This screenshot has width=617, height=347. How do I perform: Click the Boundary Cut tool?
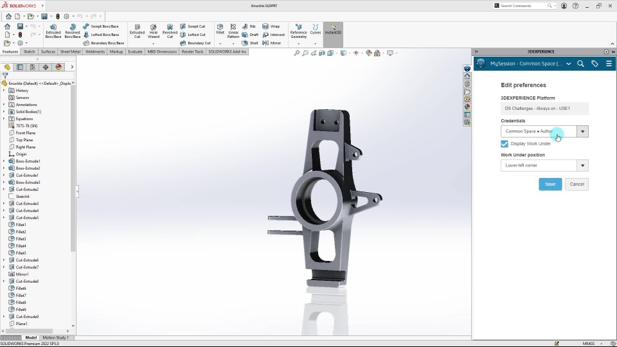[x=195, y=43]
